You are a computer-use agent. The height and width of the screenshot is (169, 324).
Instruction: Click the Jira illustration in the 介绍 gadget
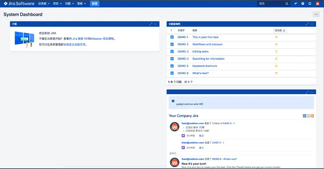[24, 39]
